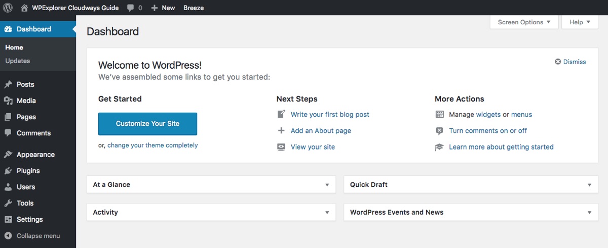Click the home icon beside the site name
Image resolution: width=608 pixels, height=248 pixels.
[x=24, y=8]
